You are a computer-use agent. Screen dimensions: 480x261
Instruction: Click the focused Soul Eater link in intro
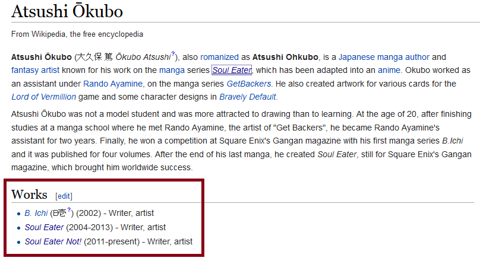click(x=232, y=71)
